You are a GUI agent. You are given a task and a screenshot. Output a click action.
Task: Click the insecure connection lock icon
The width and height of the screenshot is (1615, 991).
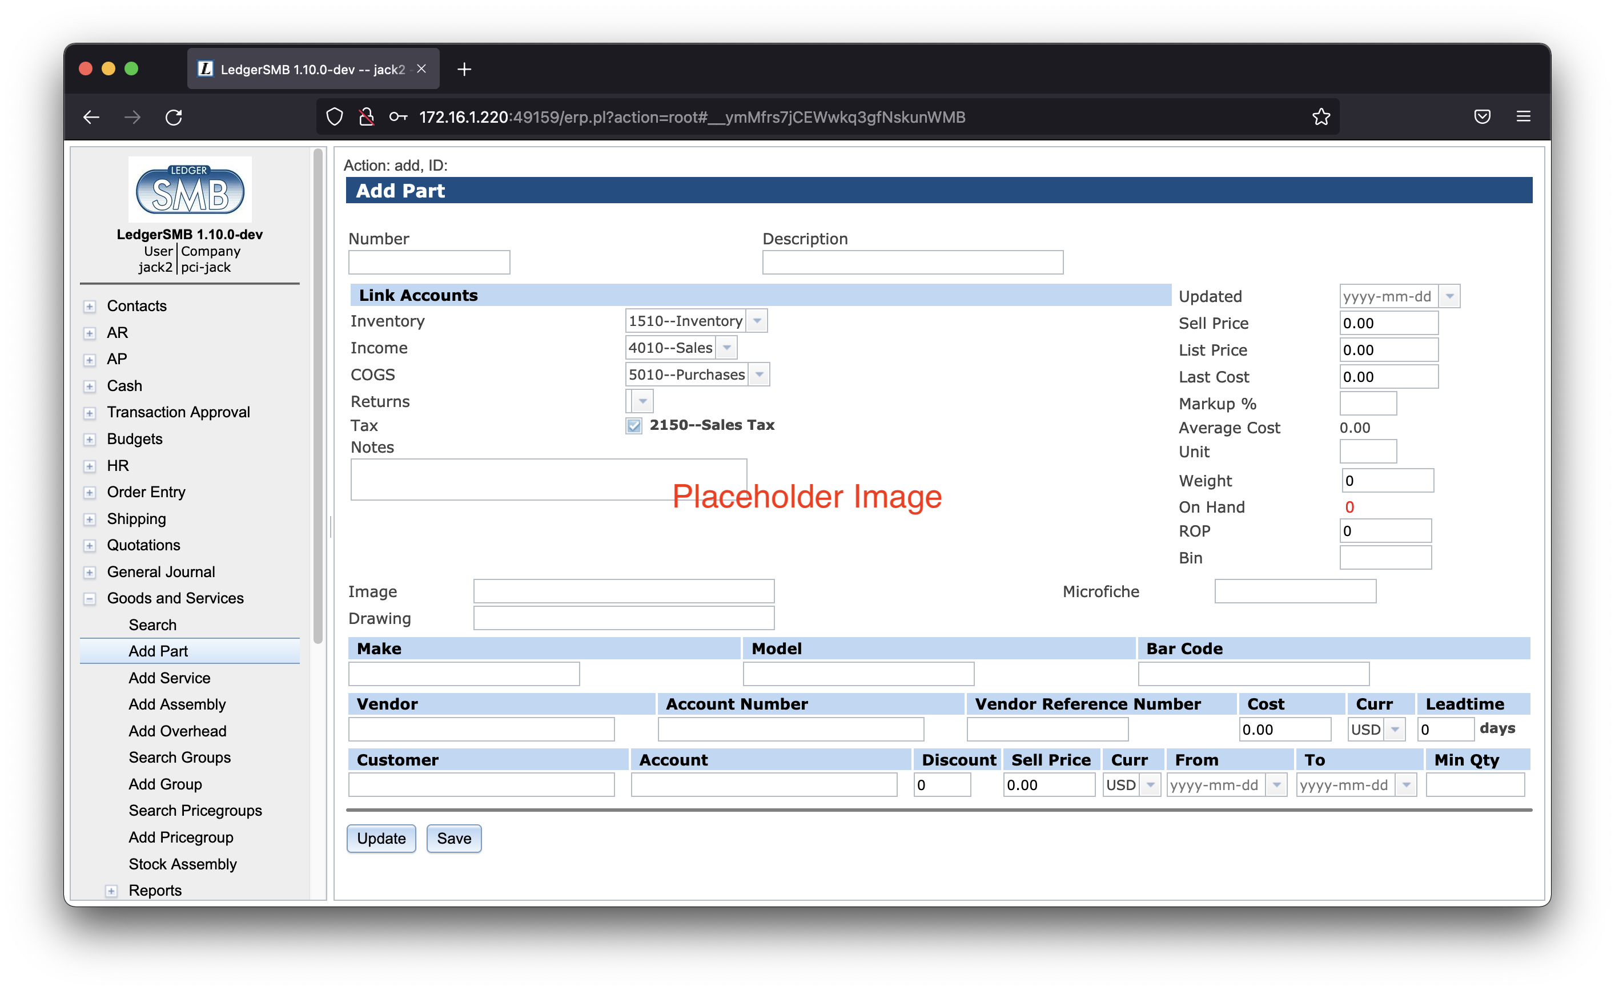[367, 118]
